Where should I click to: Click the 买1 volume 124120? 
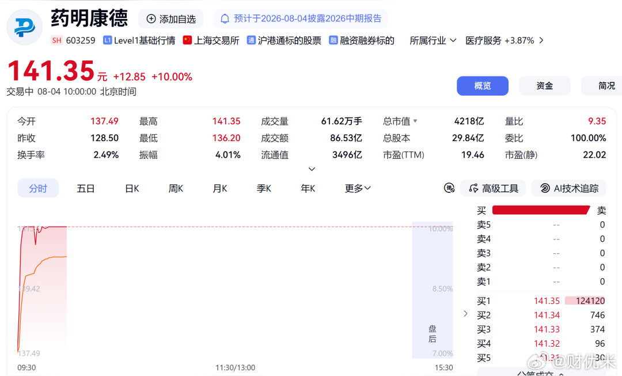coord(590,301)
